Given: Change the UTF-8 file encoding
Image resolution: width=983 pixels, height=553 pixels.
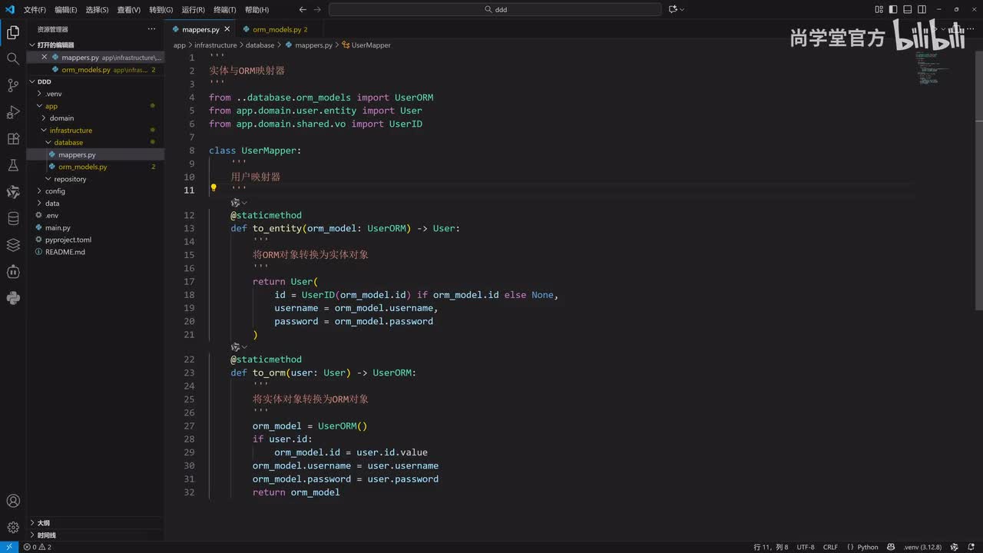Looking at the screenshot, I should point(806,547).
